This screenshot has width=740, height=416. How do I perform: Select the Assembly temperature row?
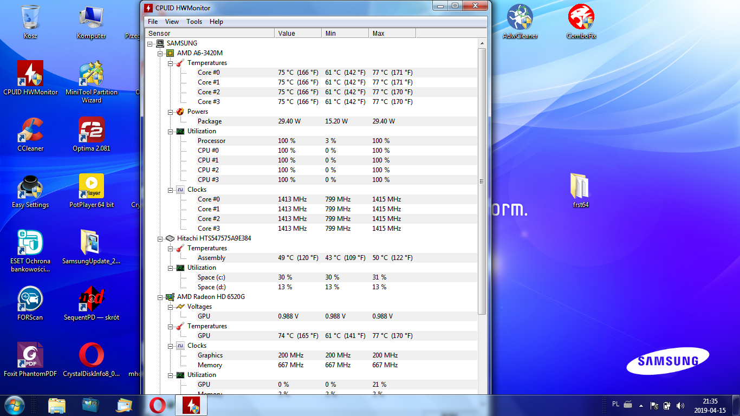pos(311,258)
